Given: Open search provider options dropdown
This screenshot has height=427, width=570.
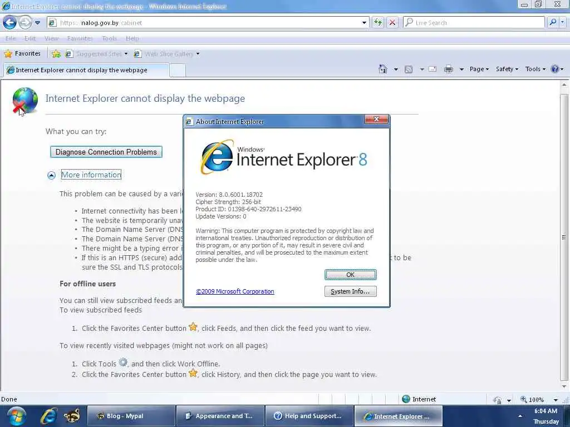Looking at the screenshot, I should click(562, 22).
